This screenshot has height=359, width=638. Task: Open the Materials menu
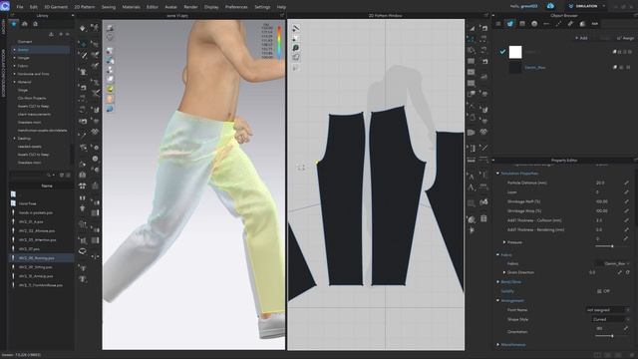[x=131, y=7]
